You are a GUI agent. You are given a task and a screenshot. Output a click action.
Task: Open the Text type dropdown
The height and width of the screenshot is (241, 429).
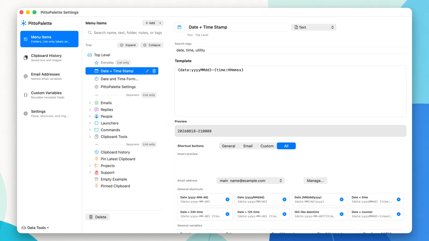coord(314,27)
